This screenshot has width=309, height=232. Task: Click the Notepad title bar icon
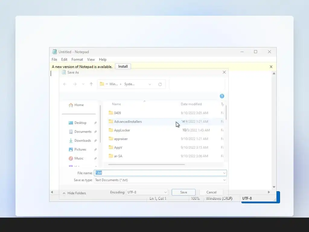[54, 52]
